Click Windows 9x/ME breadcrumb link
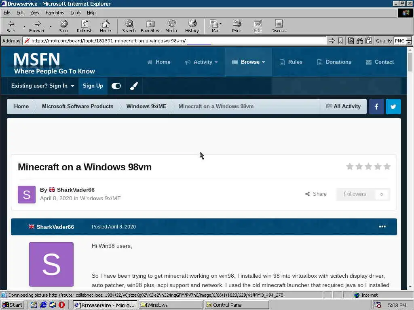 point(146,107)
